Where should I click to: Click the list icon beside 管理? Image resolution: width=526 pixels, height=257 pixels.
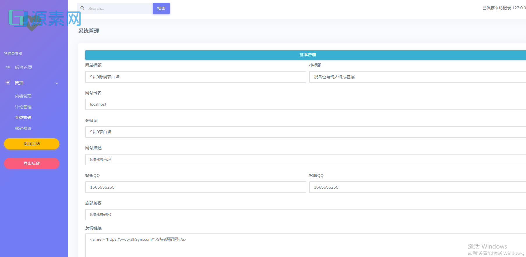coord(8,83)
